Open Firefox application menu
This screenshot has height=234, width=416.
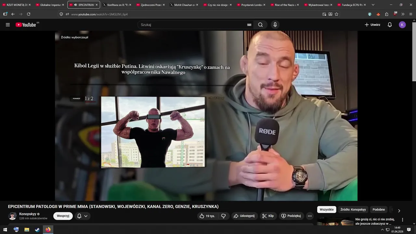click(411, 14)
